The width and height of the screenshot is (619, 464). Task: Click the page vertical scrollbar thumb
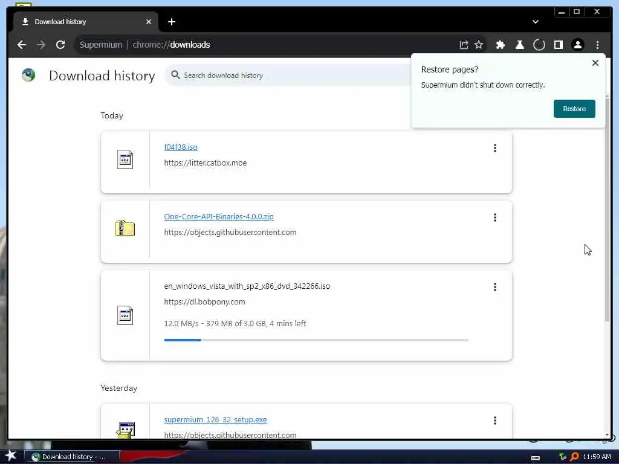click(607, 209)
